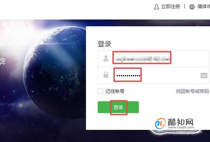
Task: Click the orange-blue 酷知网 logo icon
Action: [x=160, y=123]
